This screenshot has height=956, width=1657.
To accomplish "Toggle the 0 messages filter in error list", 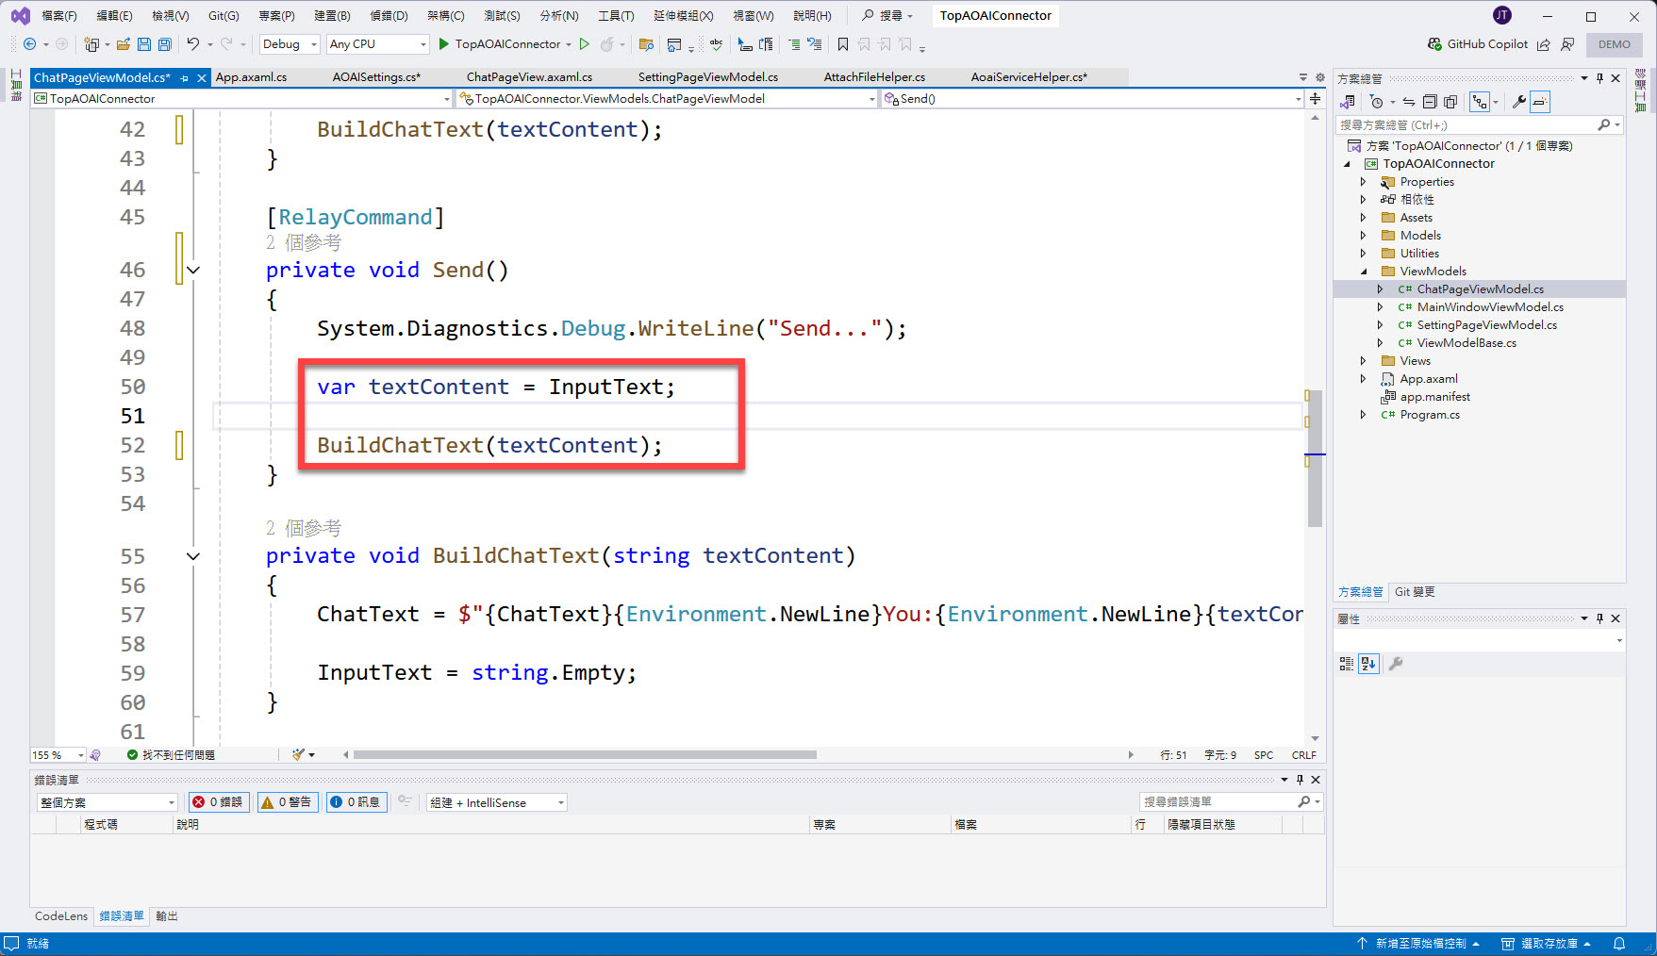I will pos(356,802).
